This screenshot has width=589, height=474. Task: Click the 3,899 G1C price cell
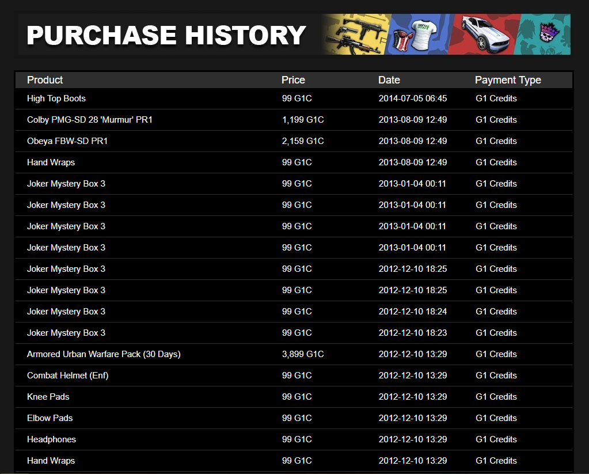coord(303,354)
